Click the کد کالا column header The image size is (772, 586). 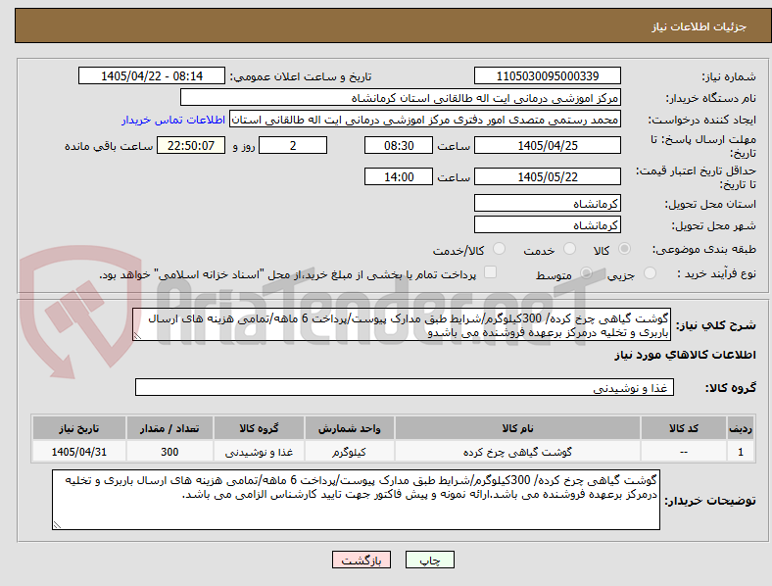pyautogui.click(x=684, y=428)
